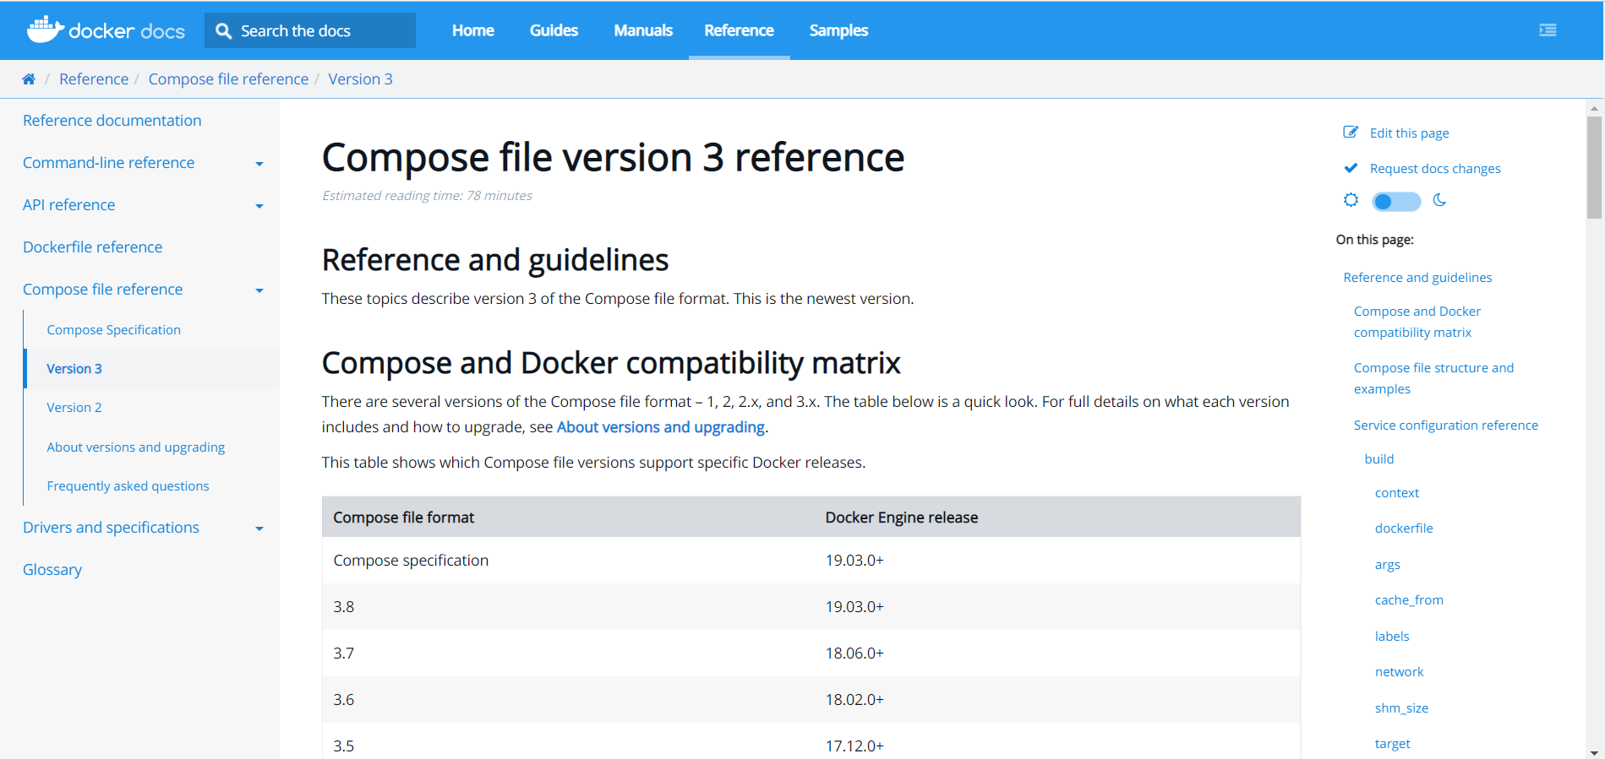Click Edit this page link

[x=1409, y=133]
